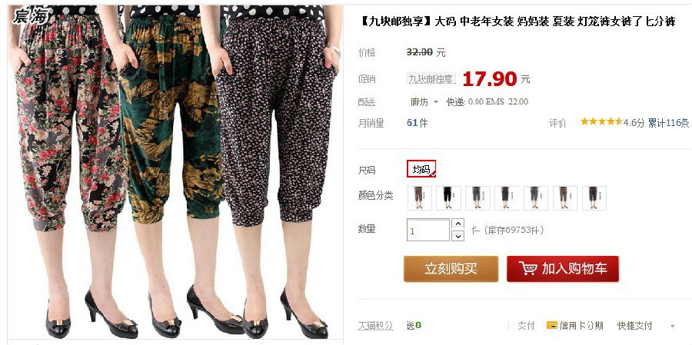Click the gold star rating icons
This screenshot has width=692, height=345.
tap(601, 121)
